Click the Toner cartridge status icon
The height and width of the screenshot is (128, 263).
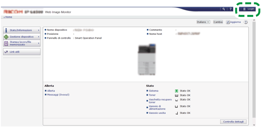point(176,95)
